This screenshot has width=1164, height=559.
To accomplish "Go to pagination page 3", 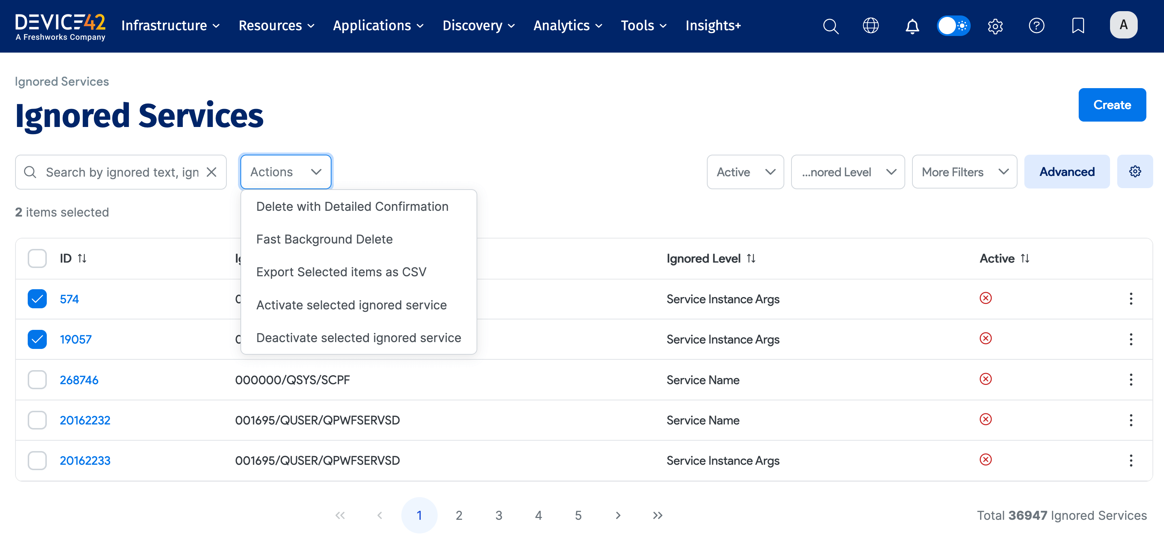I will pos(498,515).
